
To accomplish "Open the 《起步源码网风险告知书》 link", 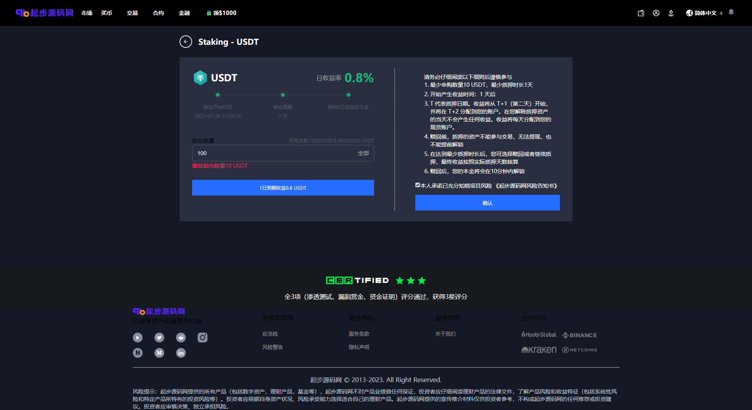I will [x=526, y=186].
